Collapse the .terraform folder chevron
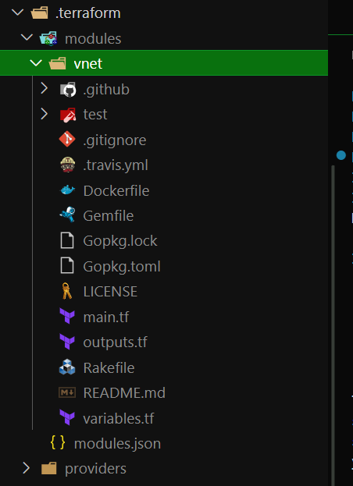 pos(18,12)
